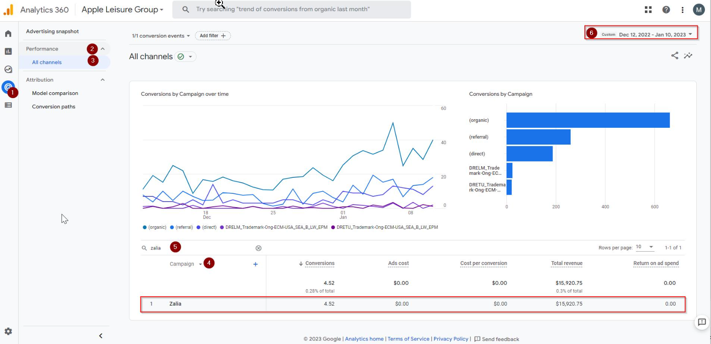Open the Explore icon in sidebar
This screenshot has width=711, height=344.
[8, 69]
